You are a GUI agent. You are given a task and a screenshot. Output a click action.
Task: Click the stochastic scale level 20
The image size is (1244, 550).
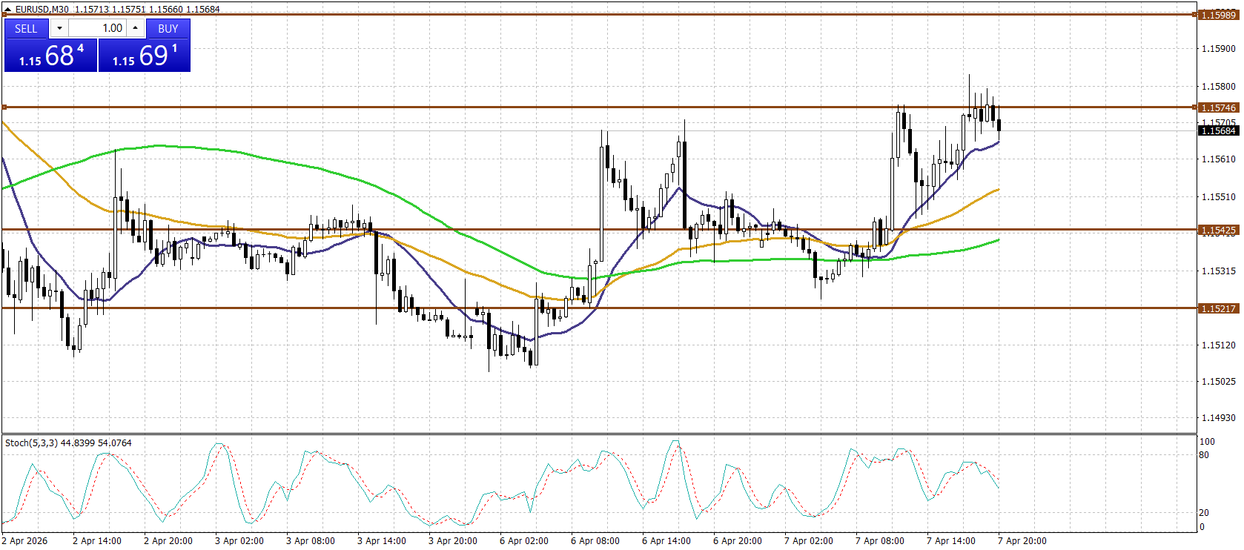(1204, 513)
